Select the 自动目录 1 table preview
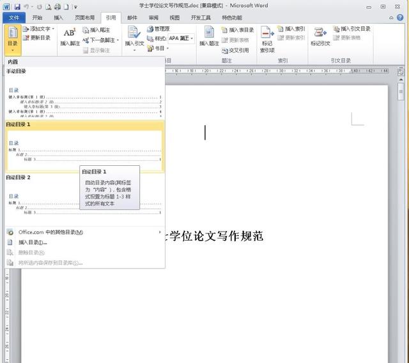 84,146
